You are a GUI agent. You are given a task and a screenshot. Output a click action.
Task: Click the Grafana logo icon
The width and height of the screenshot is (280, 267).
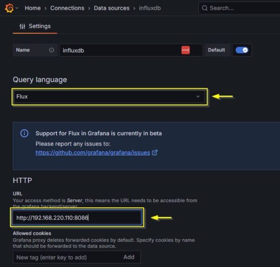pos(9,8)
